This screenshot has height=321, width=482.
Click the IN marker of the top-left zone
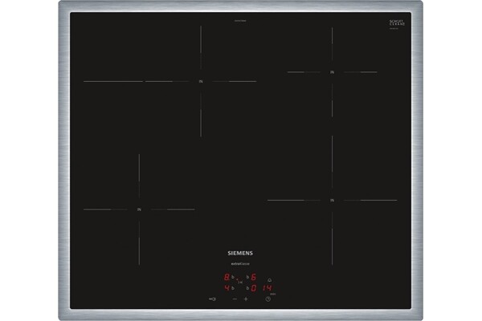[201, 82]
